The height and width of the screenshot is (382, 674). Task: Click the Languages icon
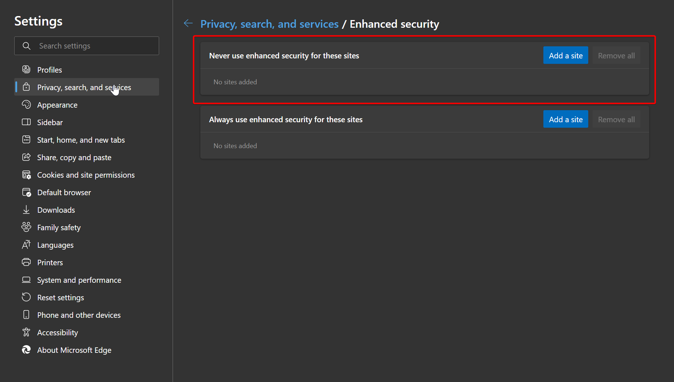pyautogui.click(x=26, y=245)
